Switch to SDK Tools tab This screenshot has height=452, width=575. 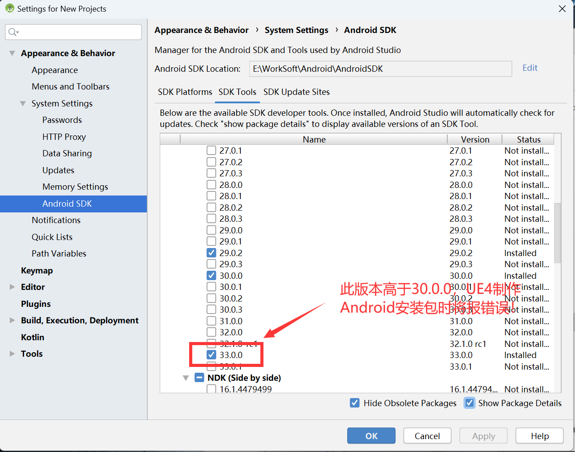(237, 92)
